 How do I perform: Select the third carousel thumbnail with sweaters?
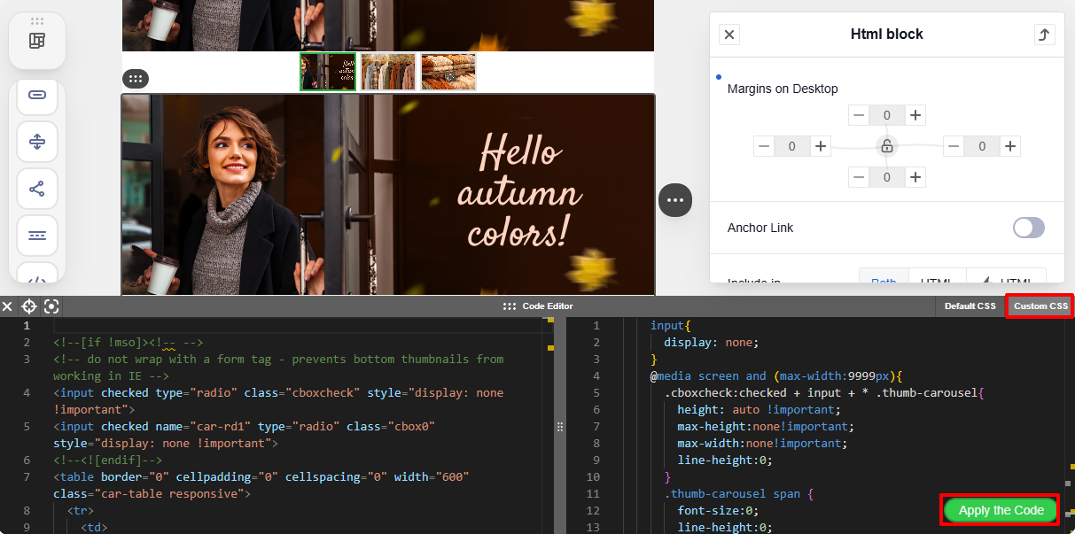[x=448, y=72]
